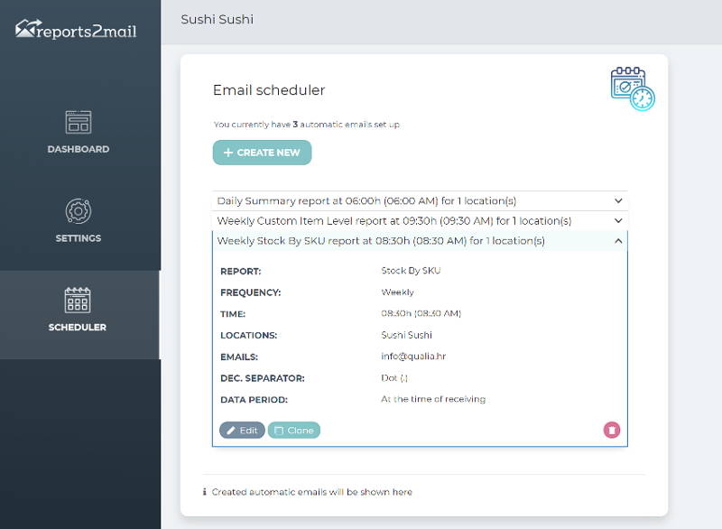Select the SCHEDULER menu label
The width and height of the screenshot is (722, 529).
pos(78,328)
